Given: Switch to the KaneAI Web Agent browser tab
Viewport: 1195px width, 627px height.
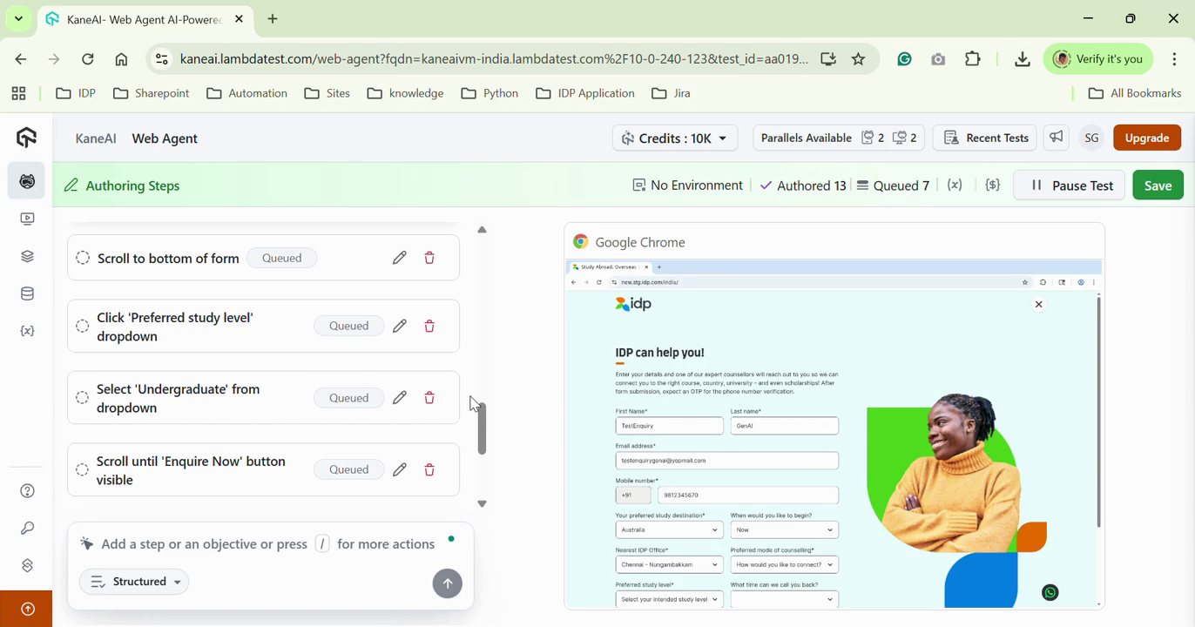Looking at the screenshot, I should (145, 19).
